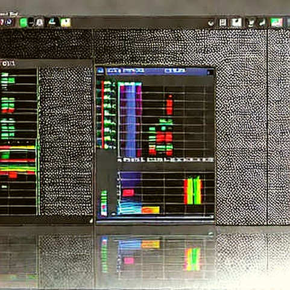Click the yellow-green icon in top-left toolbar
The height and width of the screenshot is (290, 290).
(66, 22)
